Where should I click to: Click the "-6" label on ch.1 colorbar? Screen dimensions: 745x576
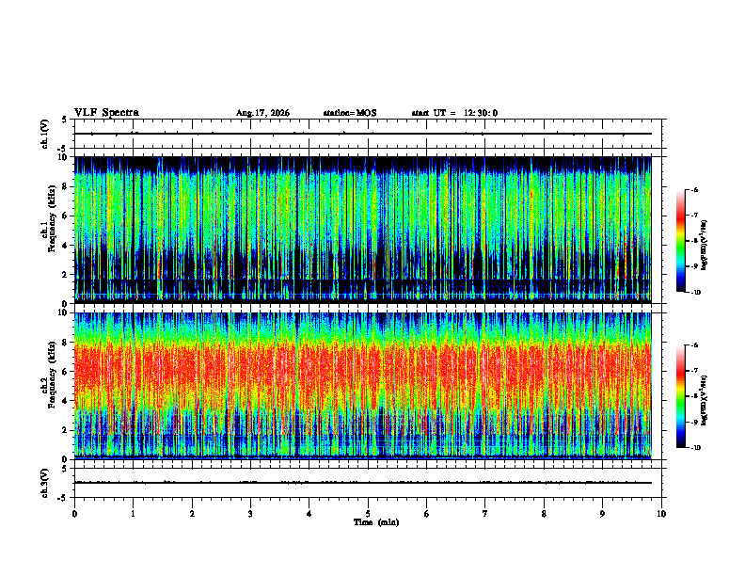(695, 189)
